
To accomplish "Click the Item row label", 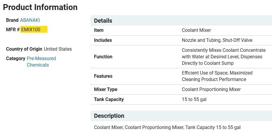I will coord(99,30).
